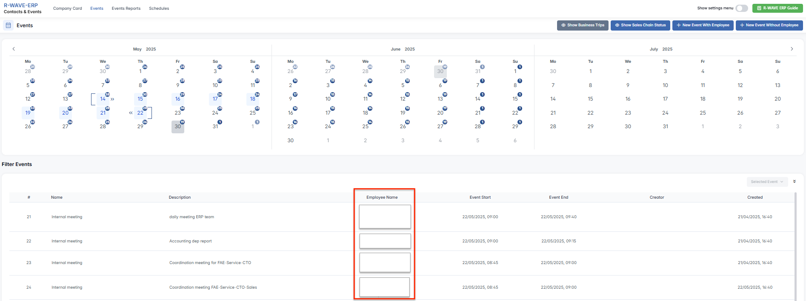Go to previous month with left arrow
The height and width of the screenshot is (301, 806).
pos(14,49)
